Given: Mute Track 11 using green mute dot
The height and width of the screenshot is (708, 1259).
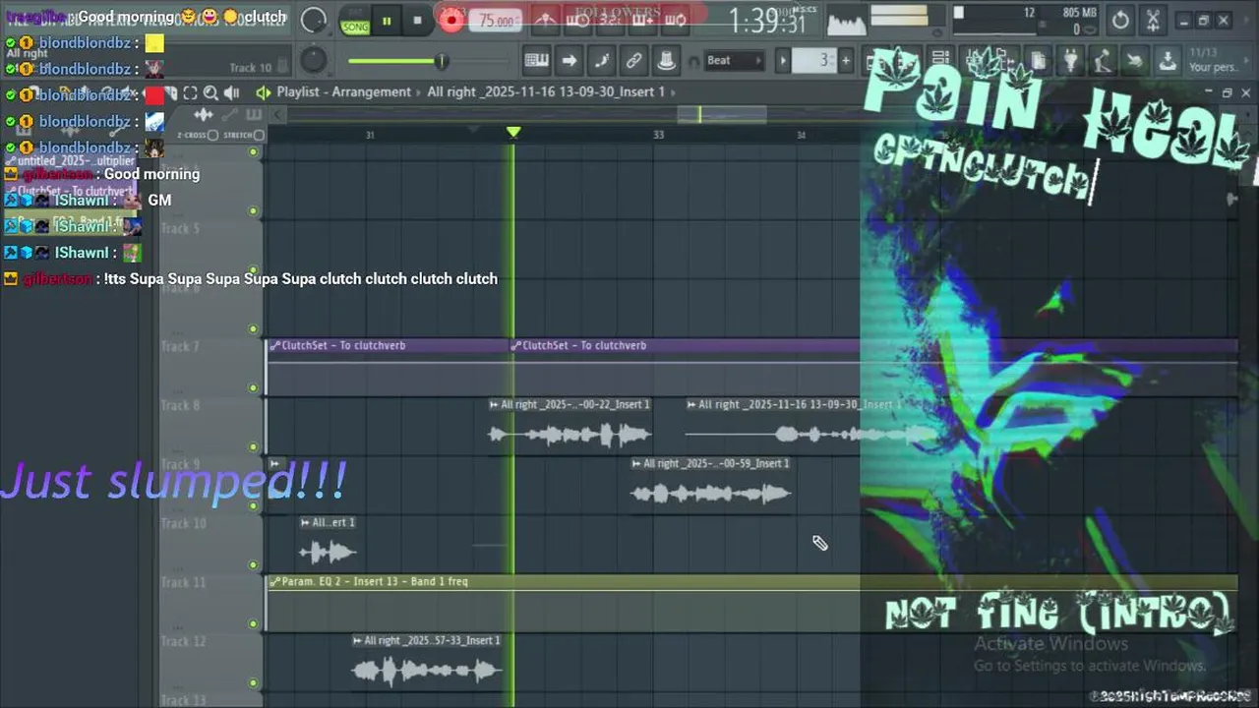Looking at the screenshot, I should tap(253, 624).
